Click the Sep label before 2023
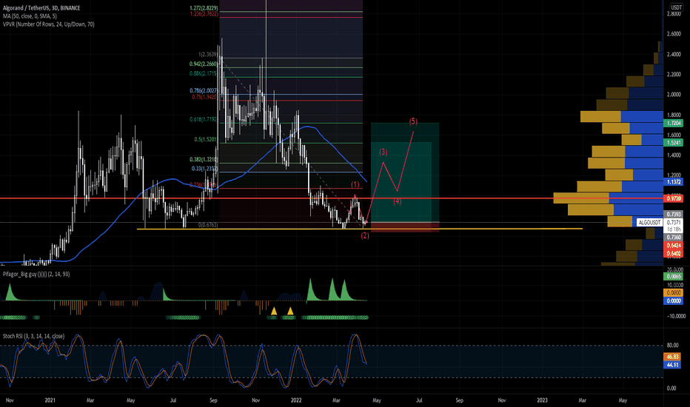690x407 pixels. tap(460, 400)
